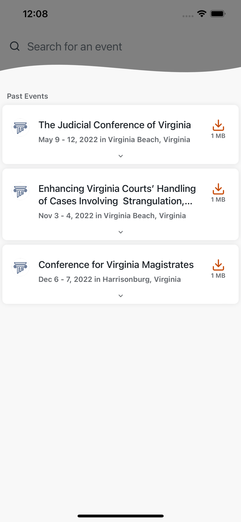Download the Strangulation course files

tap(218, 189)
